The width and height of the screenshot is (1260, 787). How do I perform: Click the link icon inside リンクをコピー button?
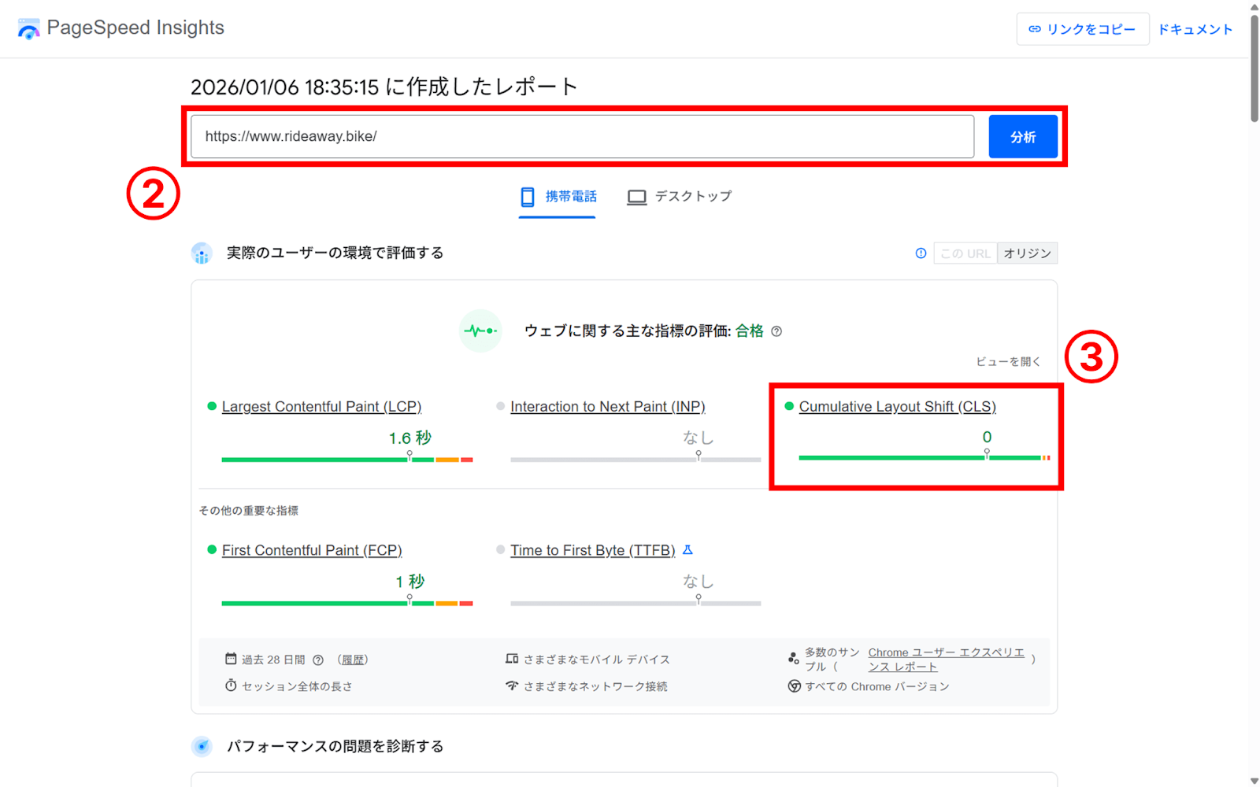point(1034,29)
